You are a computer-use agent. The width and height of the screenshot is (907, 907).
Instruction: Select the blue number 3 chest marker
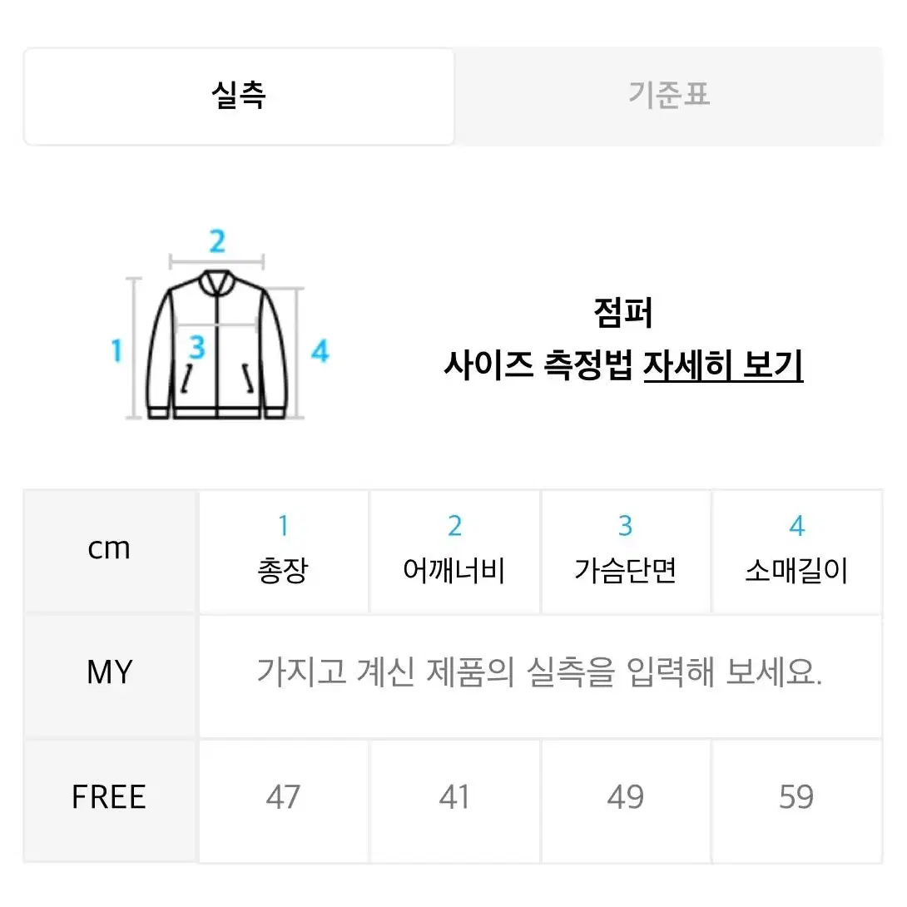pyautogui.click(x=197, y=347)
